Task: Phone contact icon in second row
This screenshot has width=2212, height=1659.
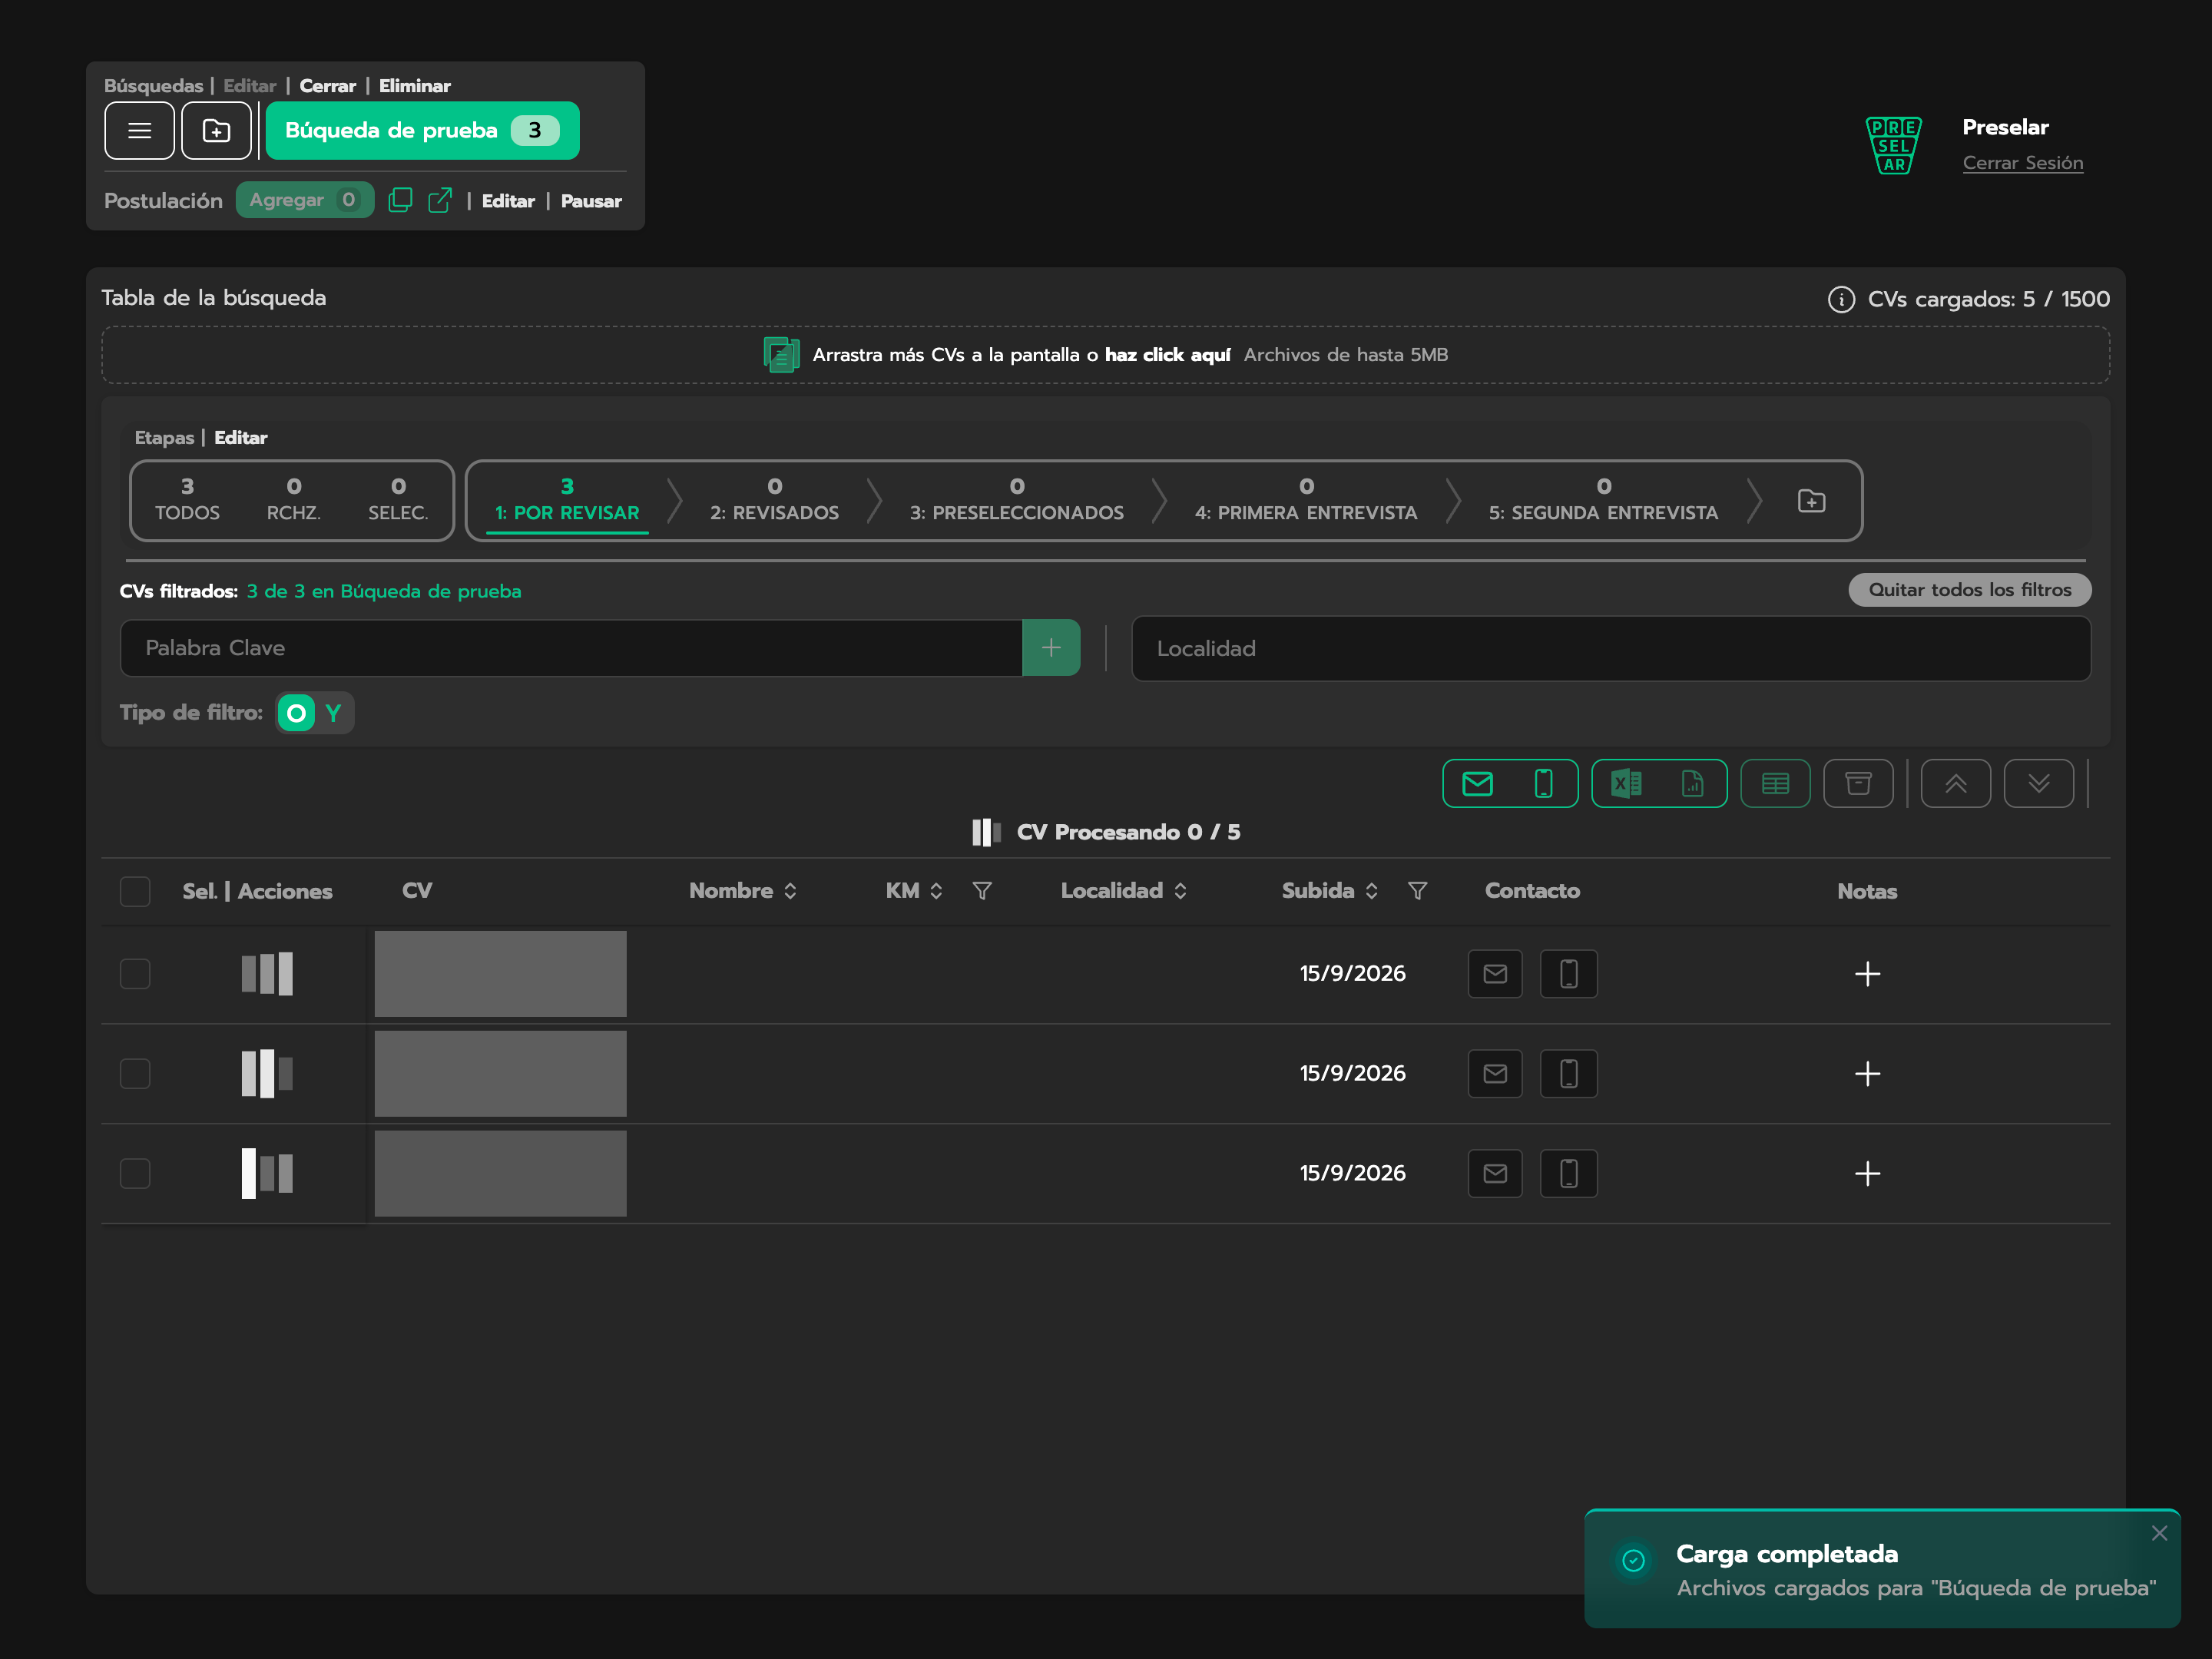Action: click(x=1569, y=1074)
